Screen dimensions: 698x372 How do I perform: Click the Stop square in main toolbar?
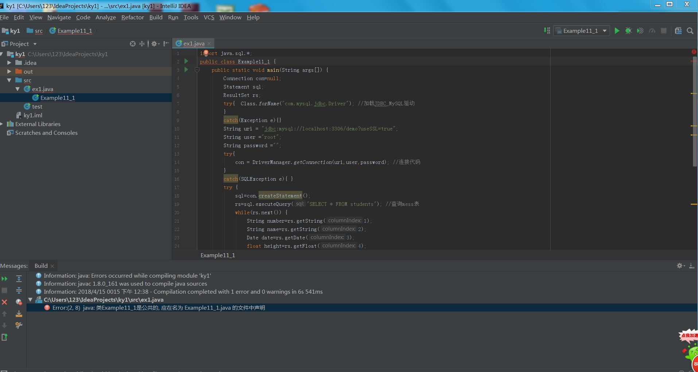(664, 31)
